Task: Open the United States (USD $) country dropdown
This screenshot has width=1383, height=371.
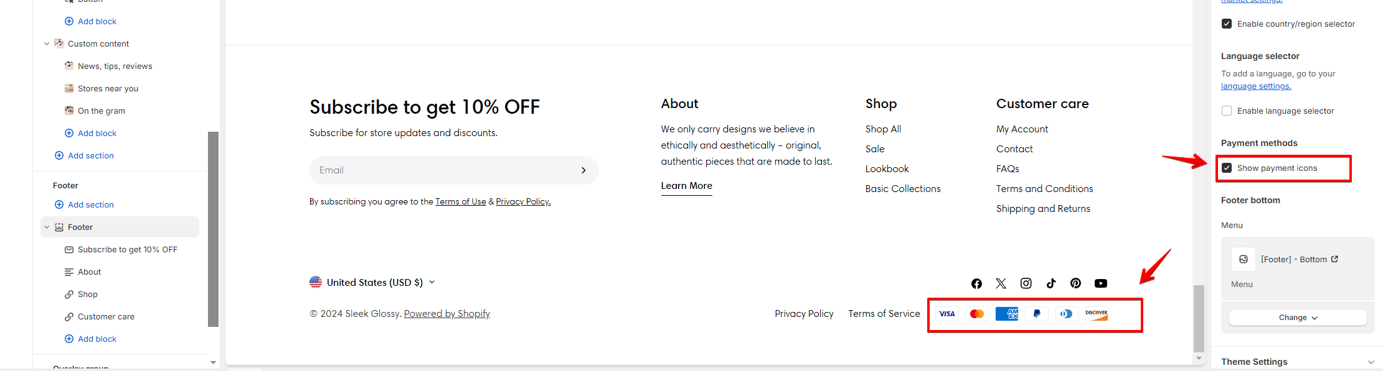Action: click(372, 282)
